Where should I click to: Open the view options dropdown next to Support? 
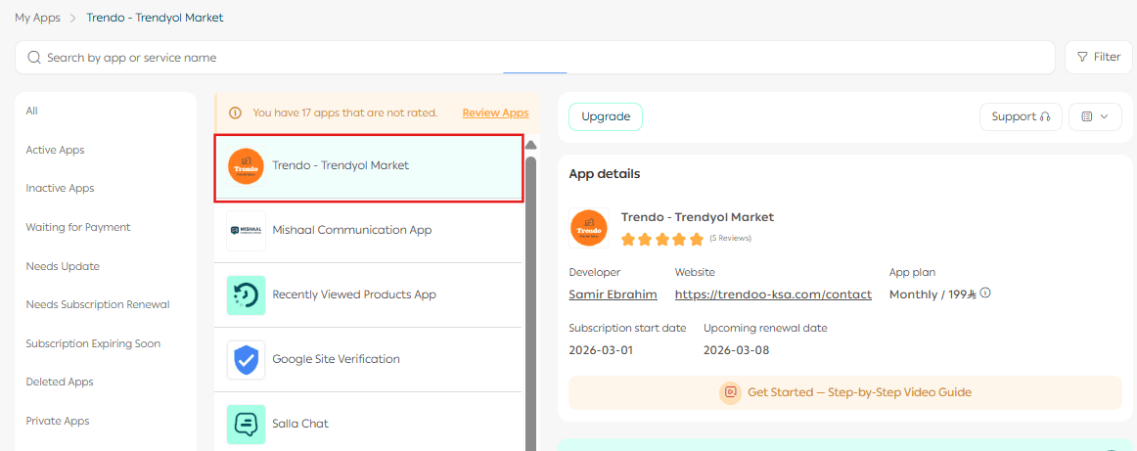1095,117
